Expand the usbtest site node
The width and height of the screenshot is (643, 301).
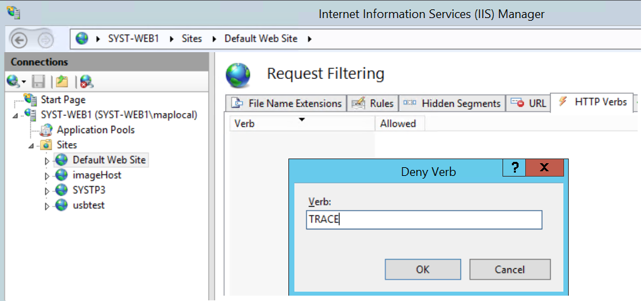pyautogui.click(x=47, y=207)
